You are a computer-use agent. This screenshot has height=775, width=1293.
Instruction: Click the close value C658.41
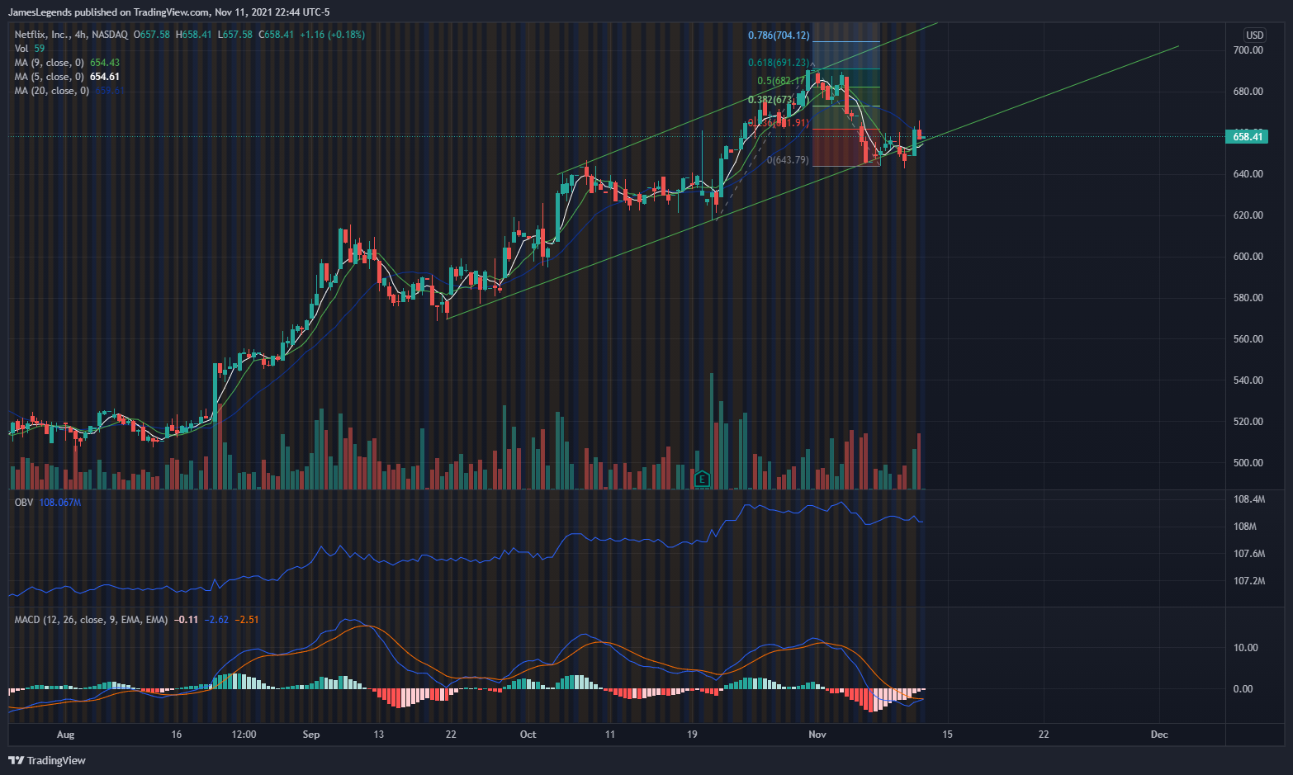(276, 35)
